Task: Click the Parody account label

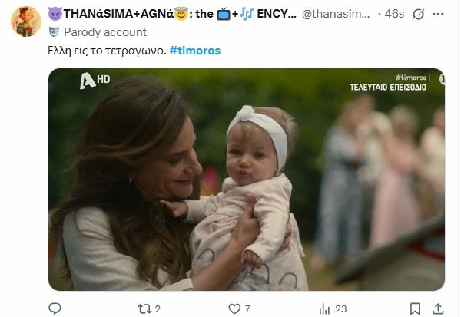Action: click(x=105, y=32)
